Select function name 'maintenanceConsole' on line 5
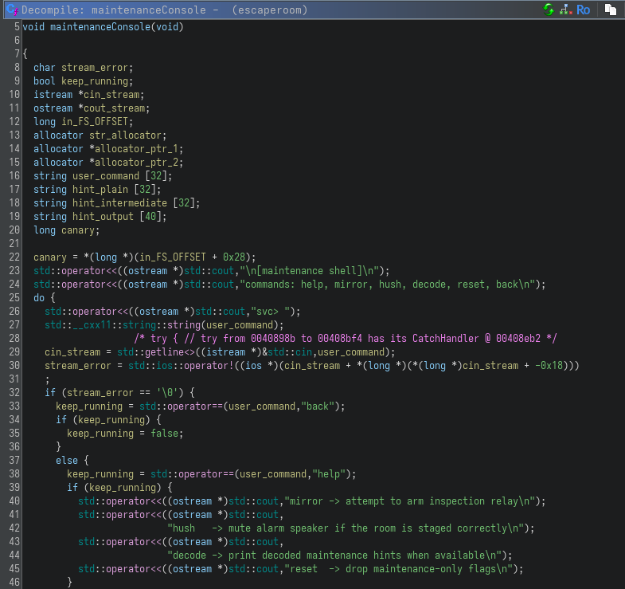Screen dimensions: 625x589 coord(100,27)
